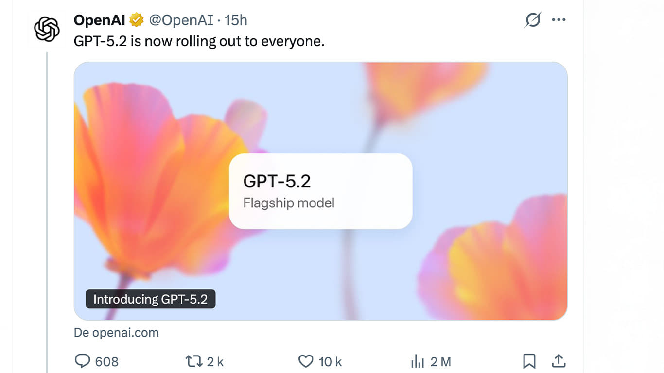
Task: Follow the "De openai.com" source link
Action: coord(116,333)
